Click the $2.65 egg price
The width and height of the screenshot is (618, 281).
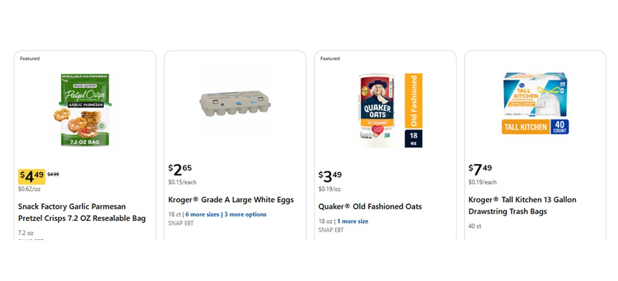click(x=180, y=169)
